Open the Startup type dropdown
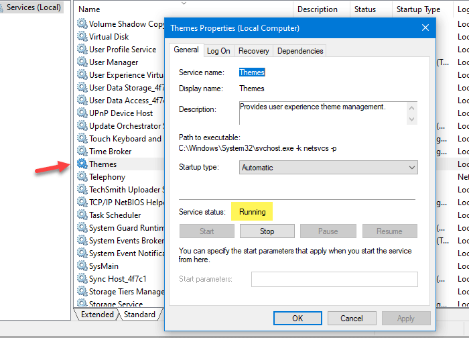This screenshot has width=469, height=338. [x=328, y=168]
